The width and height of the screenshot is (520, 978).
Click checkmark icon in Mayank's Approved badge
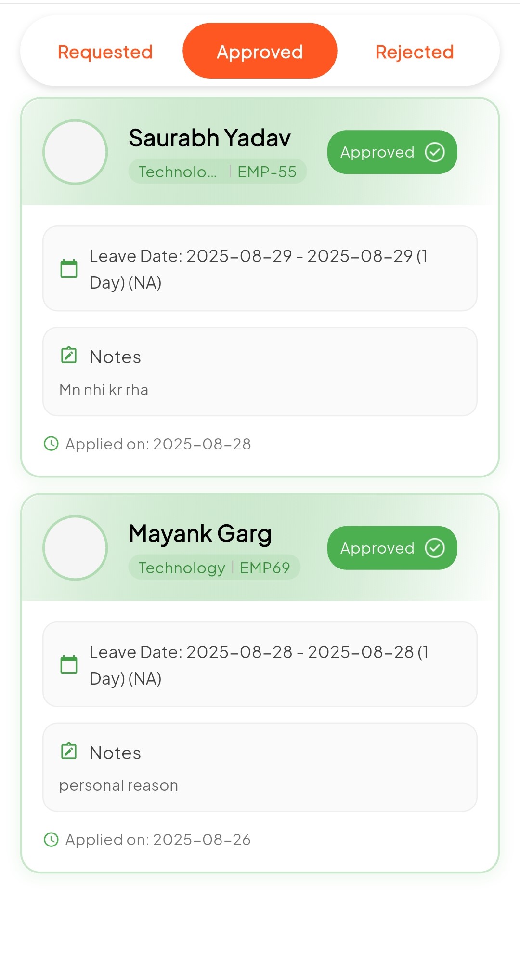coord(435,548)
